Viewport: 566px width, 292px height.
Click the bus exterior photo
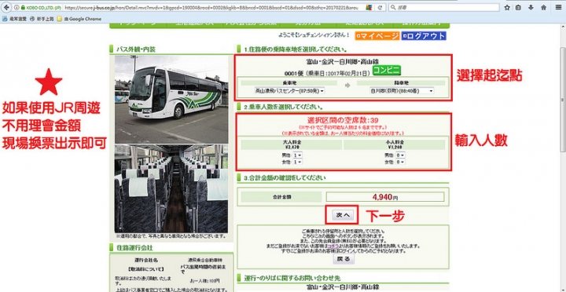(x=171, y=100)
